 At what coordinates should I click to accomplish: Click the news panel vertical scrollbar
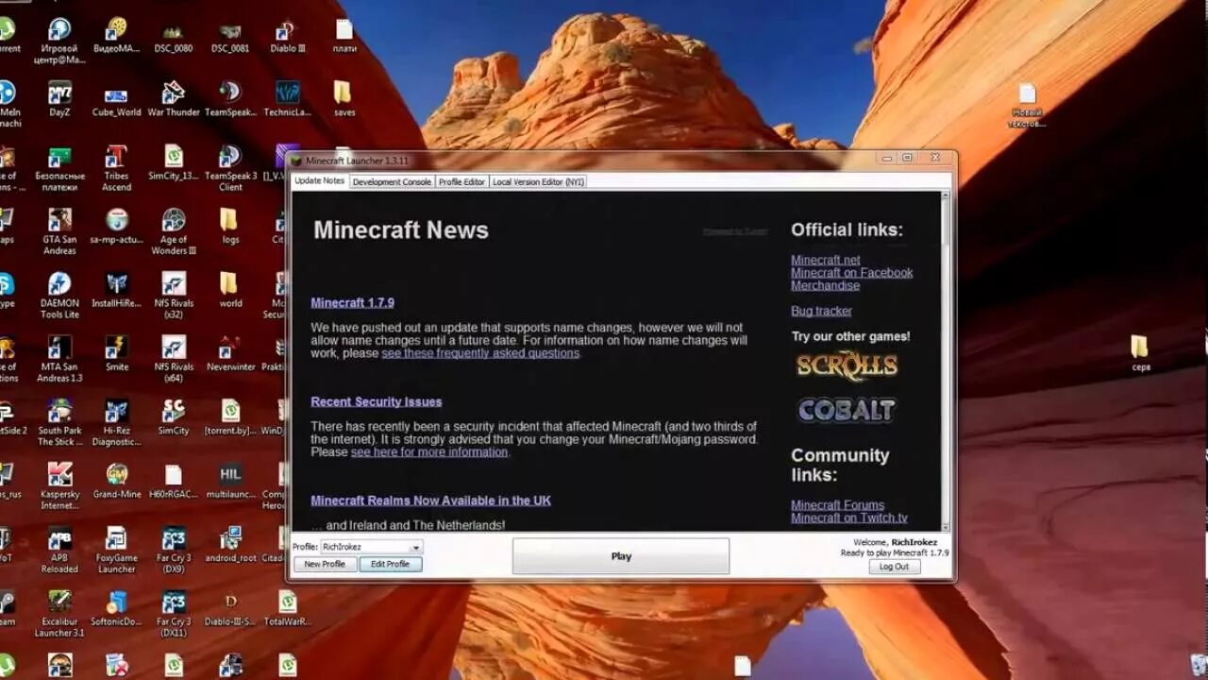click(x=946, y=361)
